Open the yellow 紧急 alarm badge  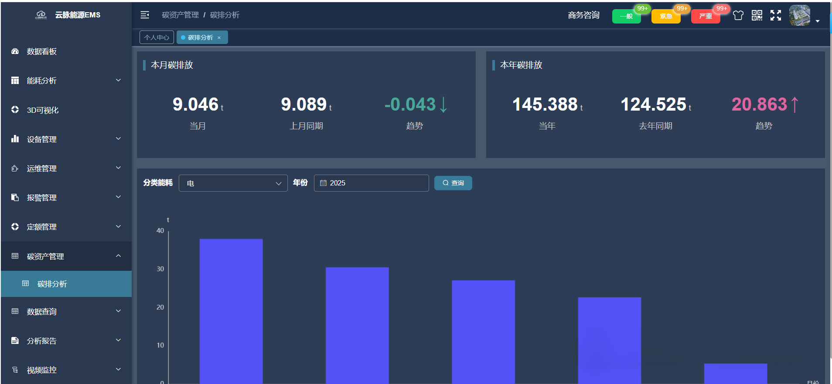[665, 17]
